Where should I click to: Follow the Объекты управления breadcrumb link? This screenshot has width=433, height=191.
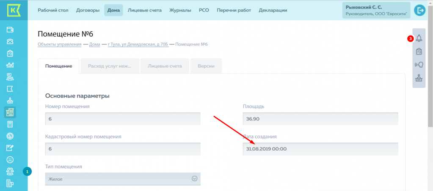tap(59, 44)
